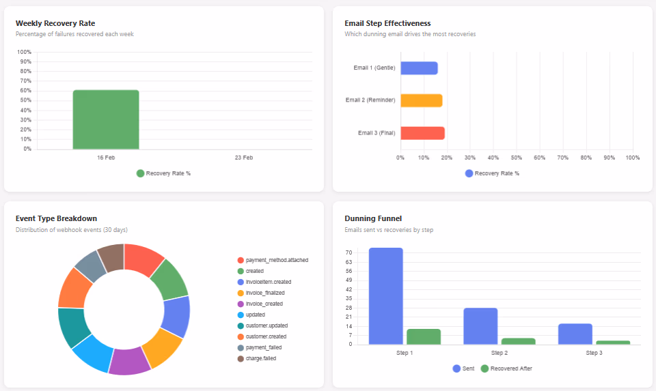Select the teal donut segment for customer.updated

(x=73, y=328)
